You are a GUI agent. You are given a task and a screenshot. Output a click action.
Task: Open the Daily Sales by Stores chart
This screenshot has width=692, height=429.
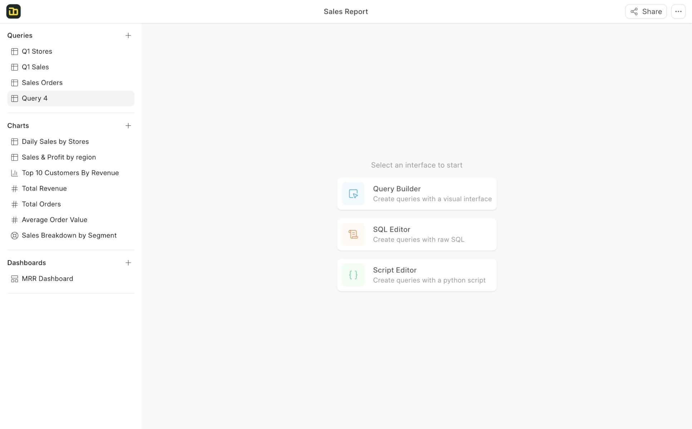55,141
